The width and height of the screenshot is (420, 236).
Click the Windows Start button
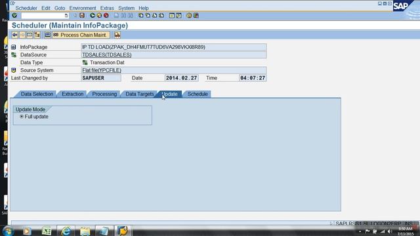pos(8,231)
